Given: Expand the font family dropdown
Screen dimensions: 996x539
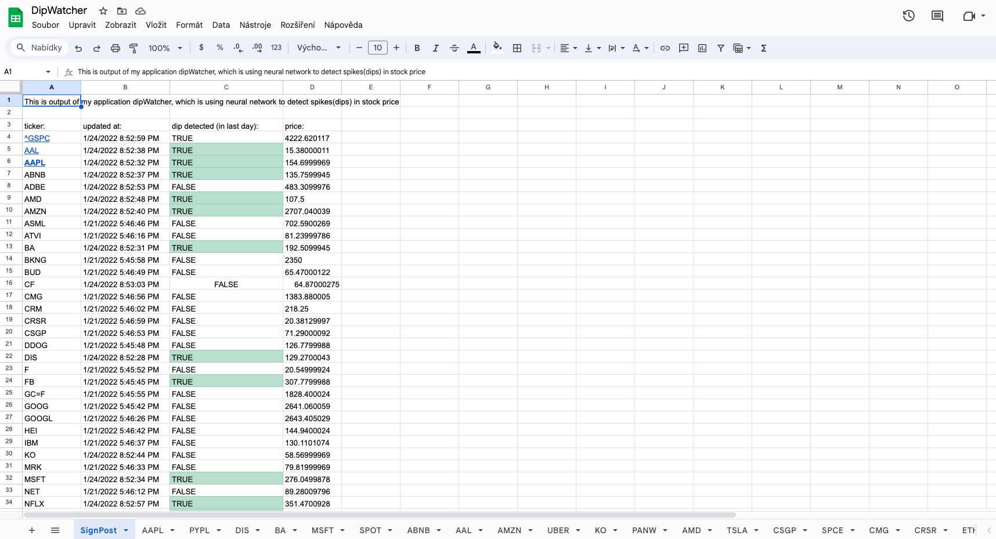Looking at the screenshot, I should click(x=319, y=48).
